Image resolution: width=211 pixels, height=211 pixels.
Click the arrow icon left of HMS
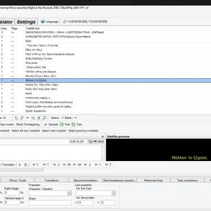[94, 142]
